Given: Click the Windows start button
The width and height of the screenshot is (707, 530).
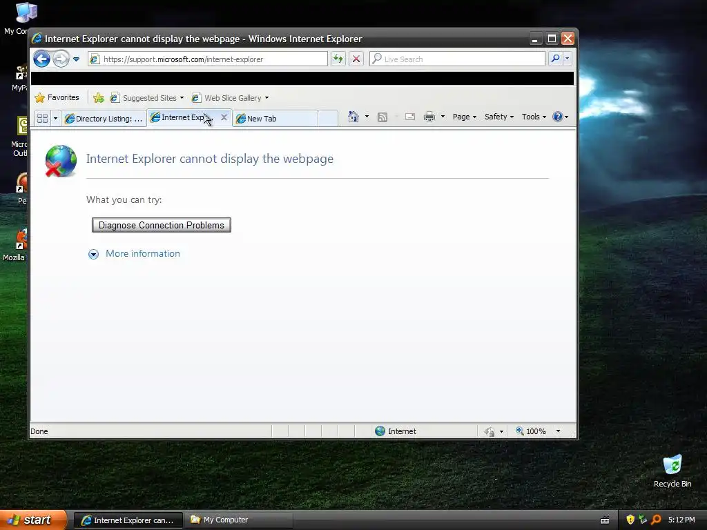Looking at the screenshot, I should click(x=33, y=520).
